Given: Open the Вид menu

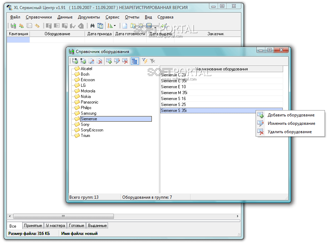Looking at the screenshot, I should tap(148, 17).
